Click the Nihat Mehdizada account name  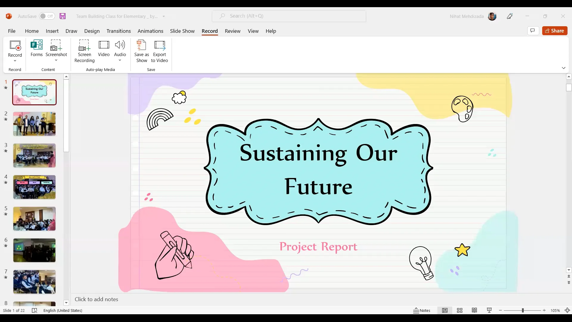[467, 16]
